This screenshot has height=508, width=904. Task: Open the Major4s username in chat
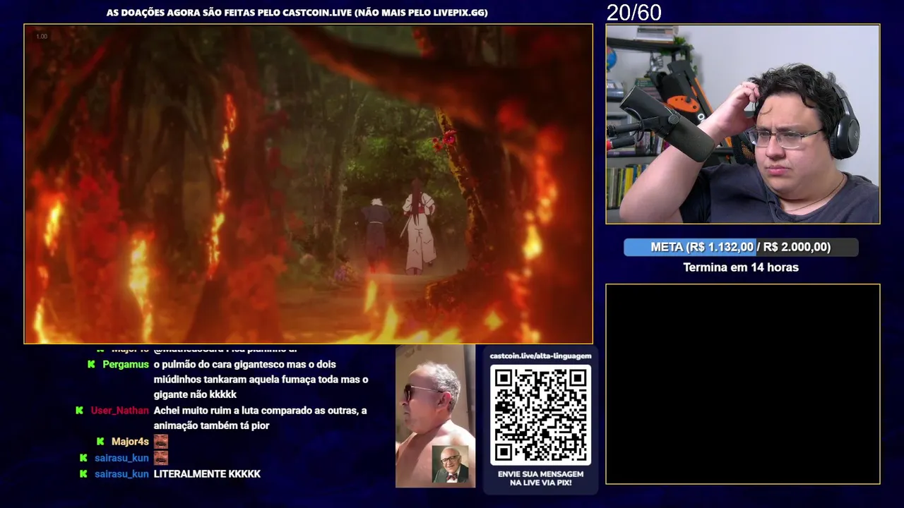tap(130, 442)
